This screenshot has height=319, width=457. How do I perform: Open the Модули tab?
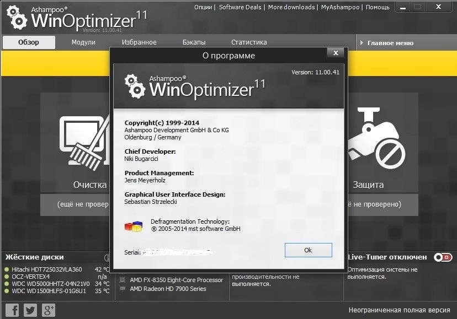(x=83, y=42)
